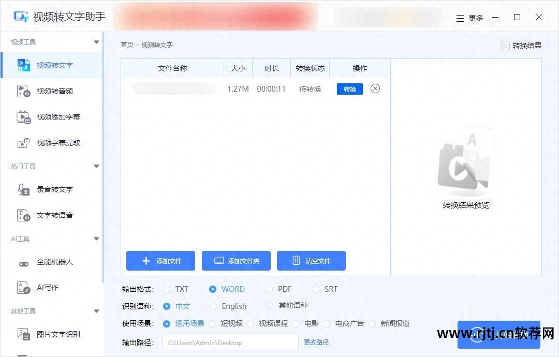Click the output path input field
Viewport: 559px width, 357px height.
[230, 343]
